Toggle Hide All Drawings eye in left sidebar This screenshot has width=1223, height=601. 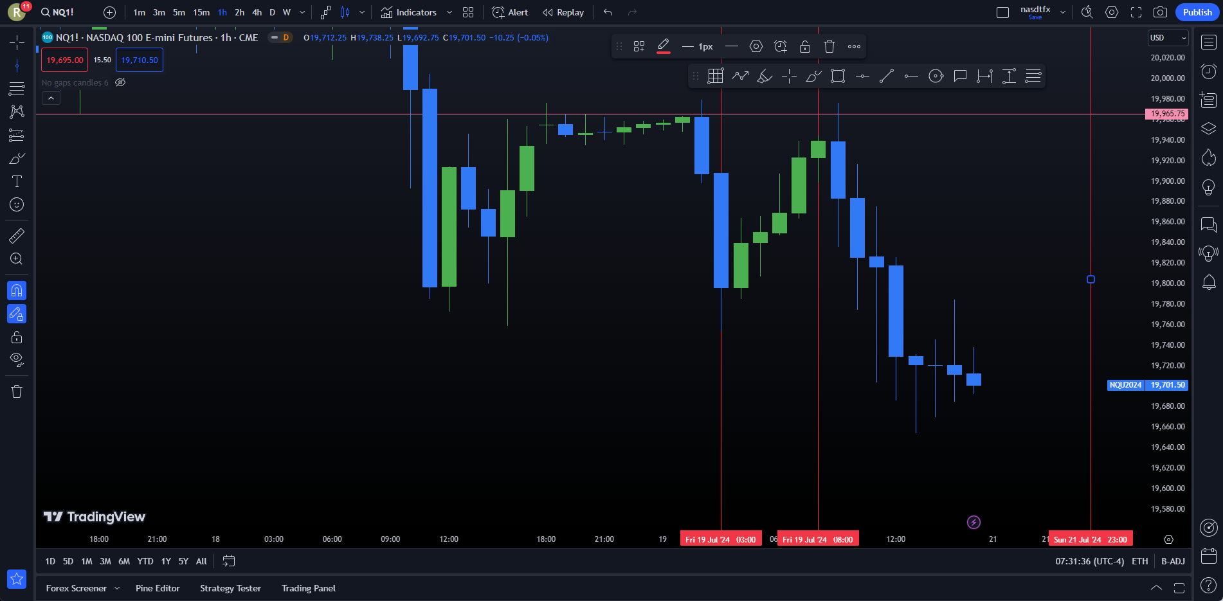[x=17, y=359]
